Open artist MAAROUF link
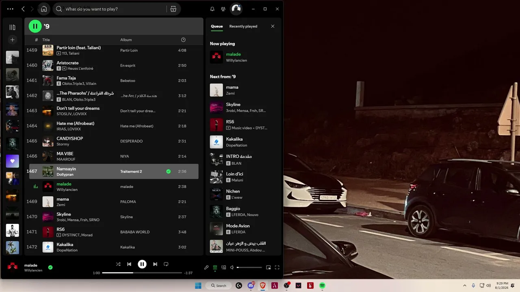 tap(66, 159)
